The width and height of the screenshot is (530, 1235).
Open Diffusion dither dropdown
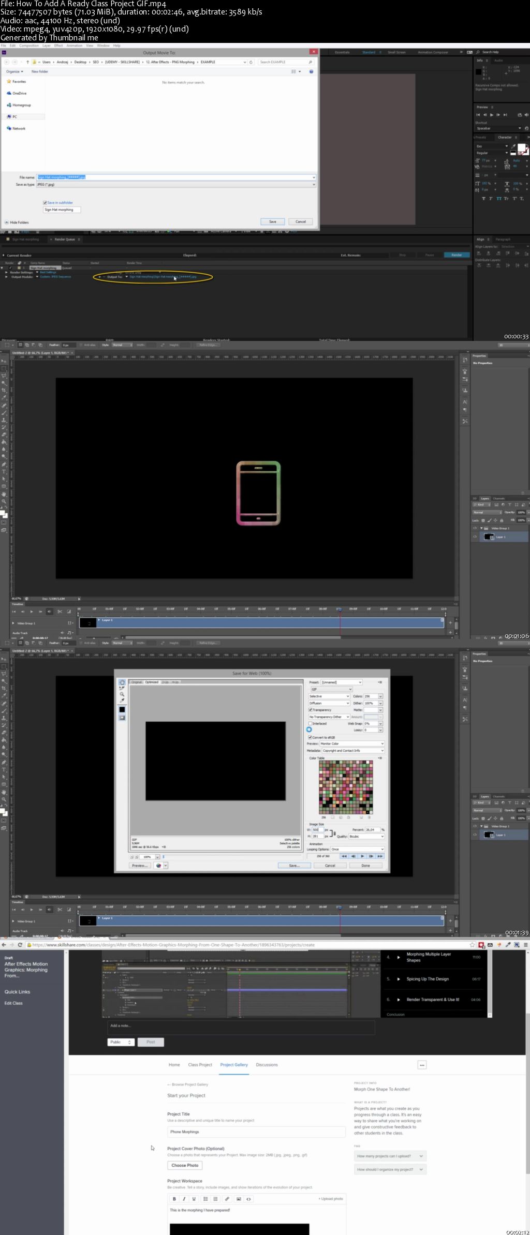[x=329, y=703]
